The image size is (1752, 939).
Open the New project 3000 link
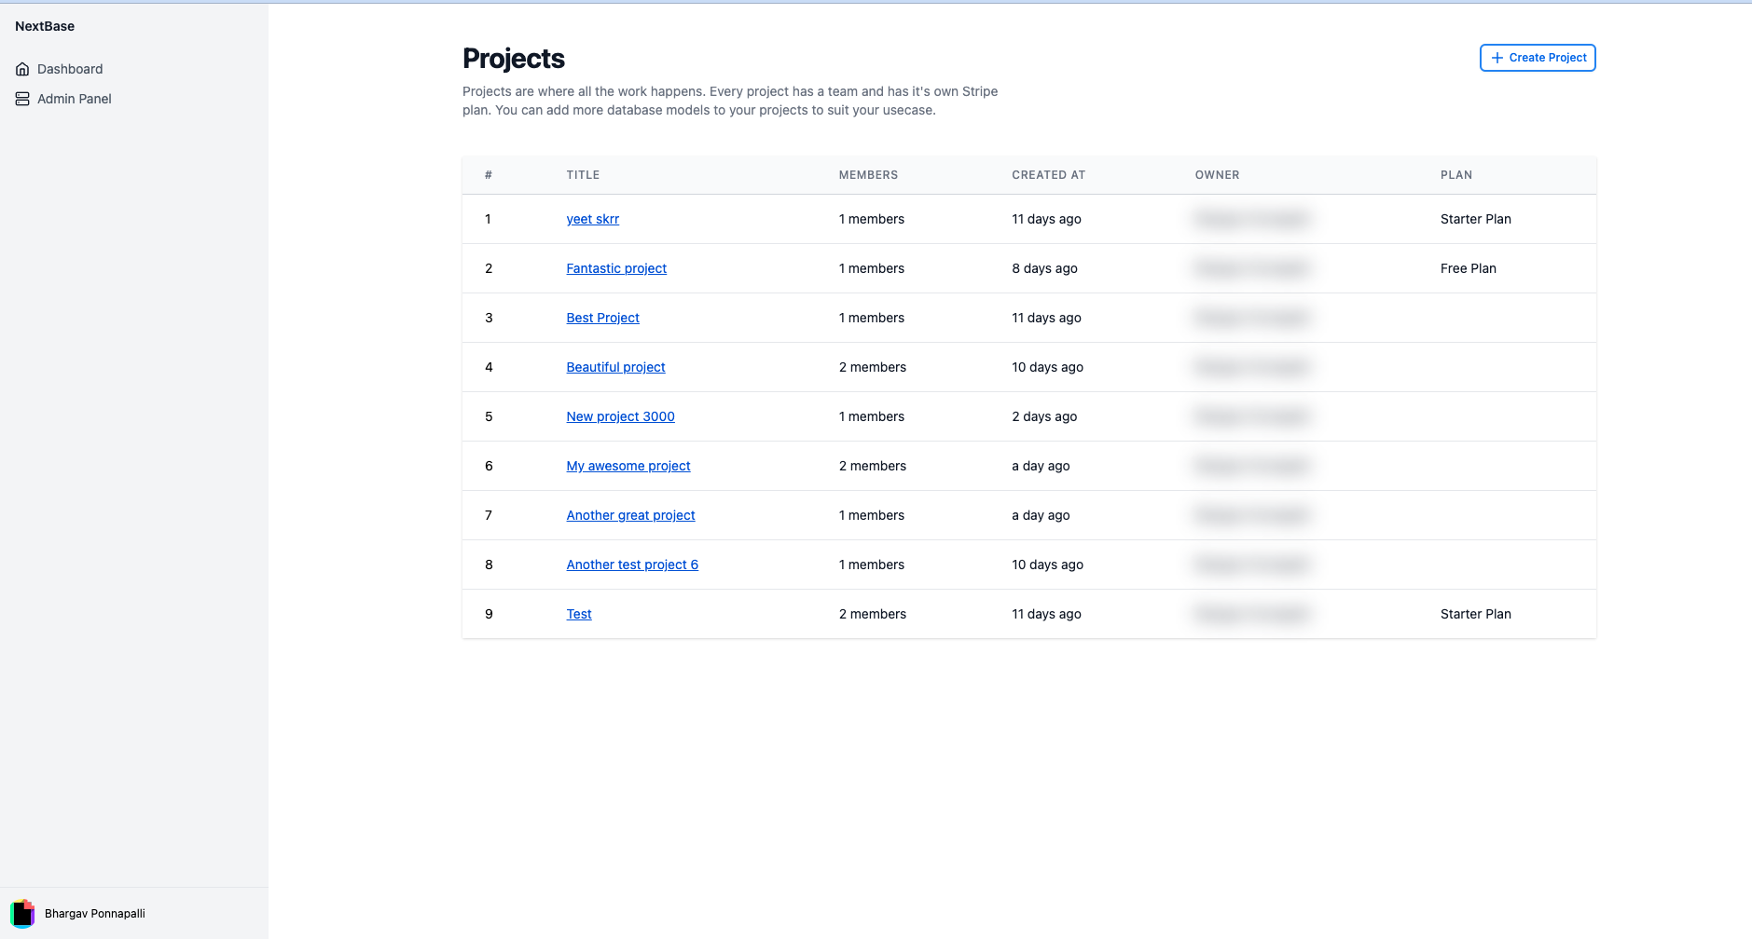pos(620,416)
